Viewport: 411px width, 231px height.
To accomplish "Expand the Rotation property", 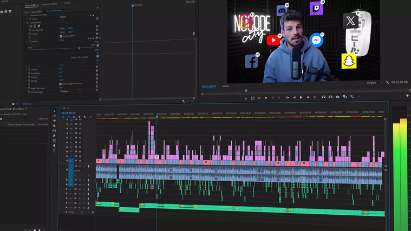I will pyautogui.click(x=26, y=77).
